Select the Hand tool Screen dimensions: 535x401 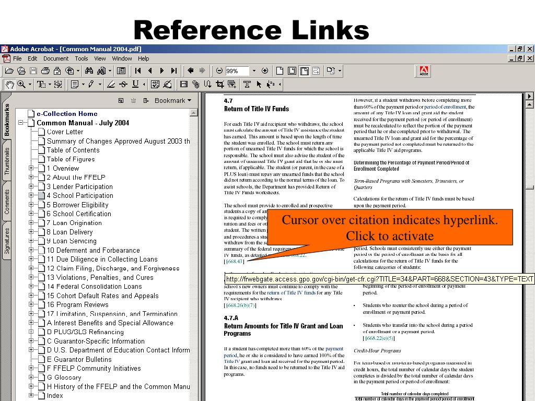point(9,84)
